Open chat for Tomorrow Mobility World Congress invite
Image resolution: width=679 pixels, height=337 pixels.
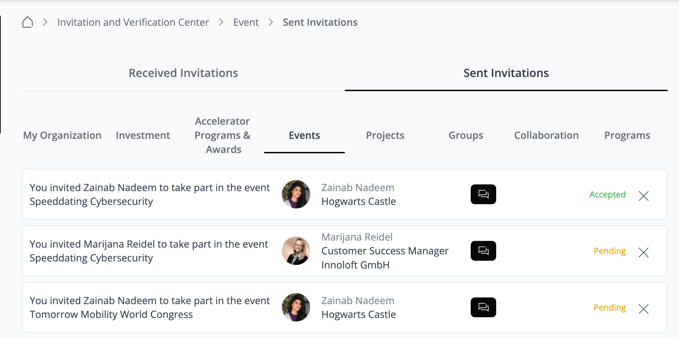[483, 307]
